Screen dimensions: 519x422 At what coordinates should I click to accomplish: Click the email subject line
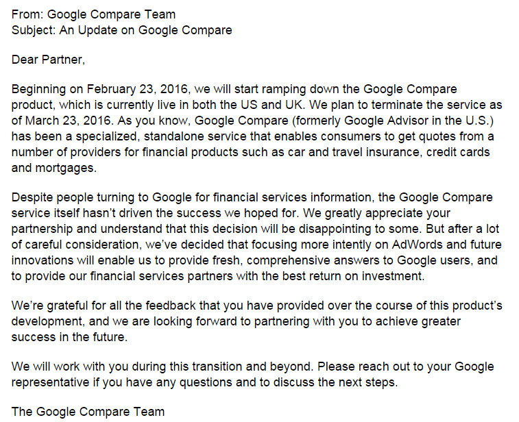click(121, 29)
